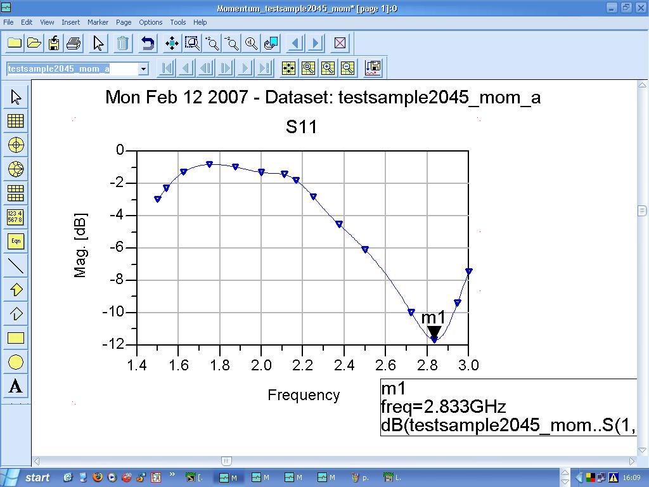Open the File menu
649x487 pixels.
[8, 22]
